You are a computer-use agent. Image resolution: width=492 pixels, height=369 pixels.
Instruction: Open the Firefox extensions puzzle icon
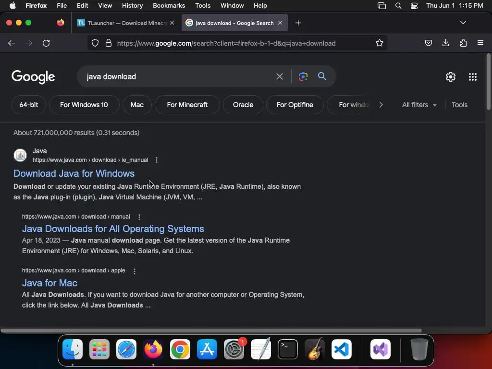pos(463,43)
